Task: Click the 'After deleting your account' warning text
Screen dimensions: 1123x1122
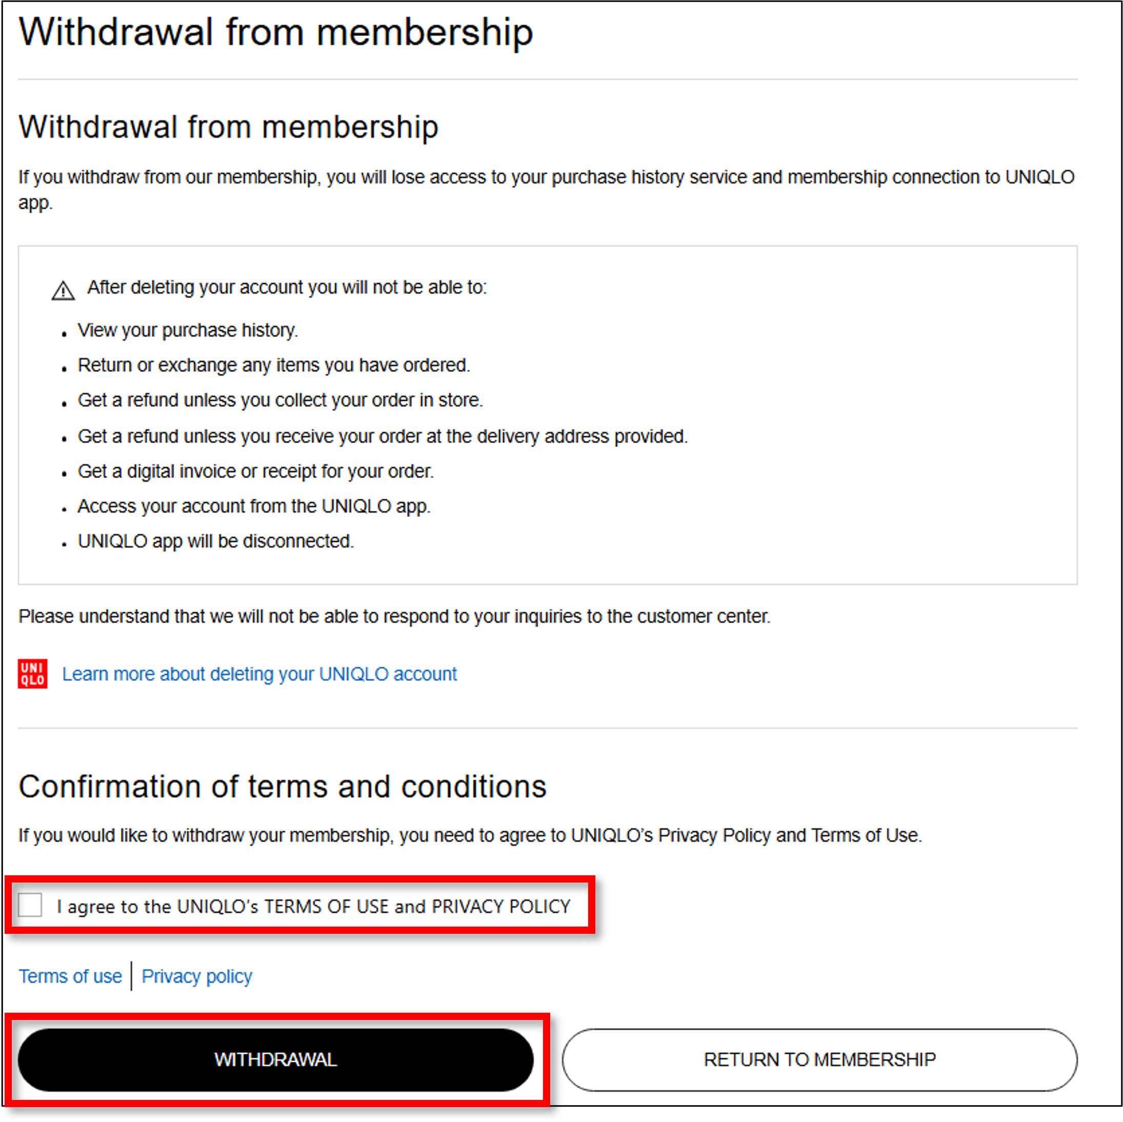Action: tap(287, 287)
